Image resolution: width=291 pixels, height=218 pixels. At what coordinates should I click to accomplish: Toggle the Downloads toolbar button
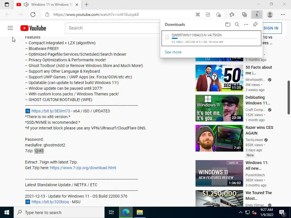[x=257, y=14]
